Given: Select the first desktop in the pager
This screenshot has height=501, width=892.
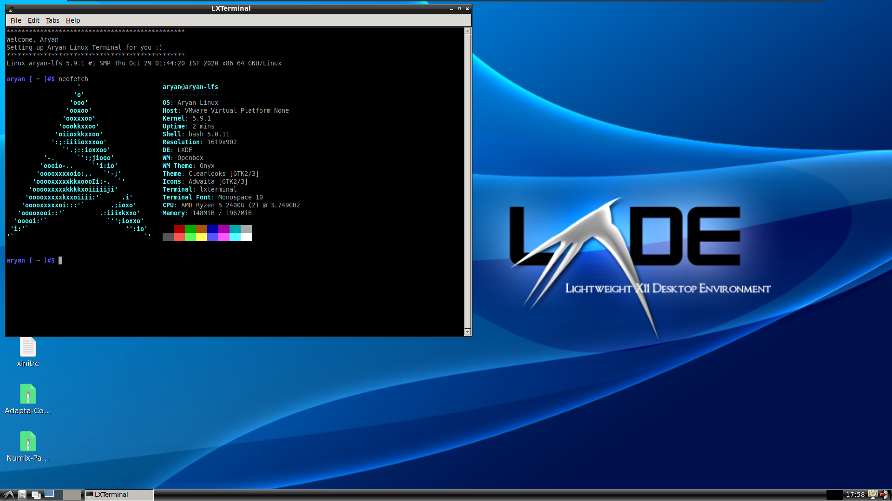Looking at the screenshot, I should (x=53, y=495).
